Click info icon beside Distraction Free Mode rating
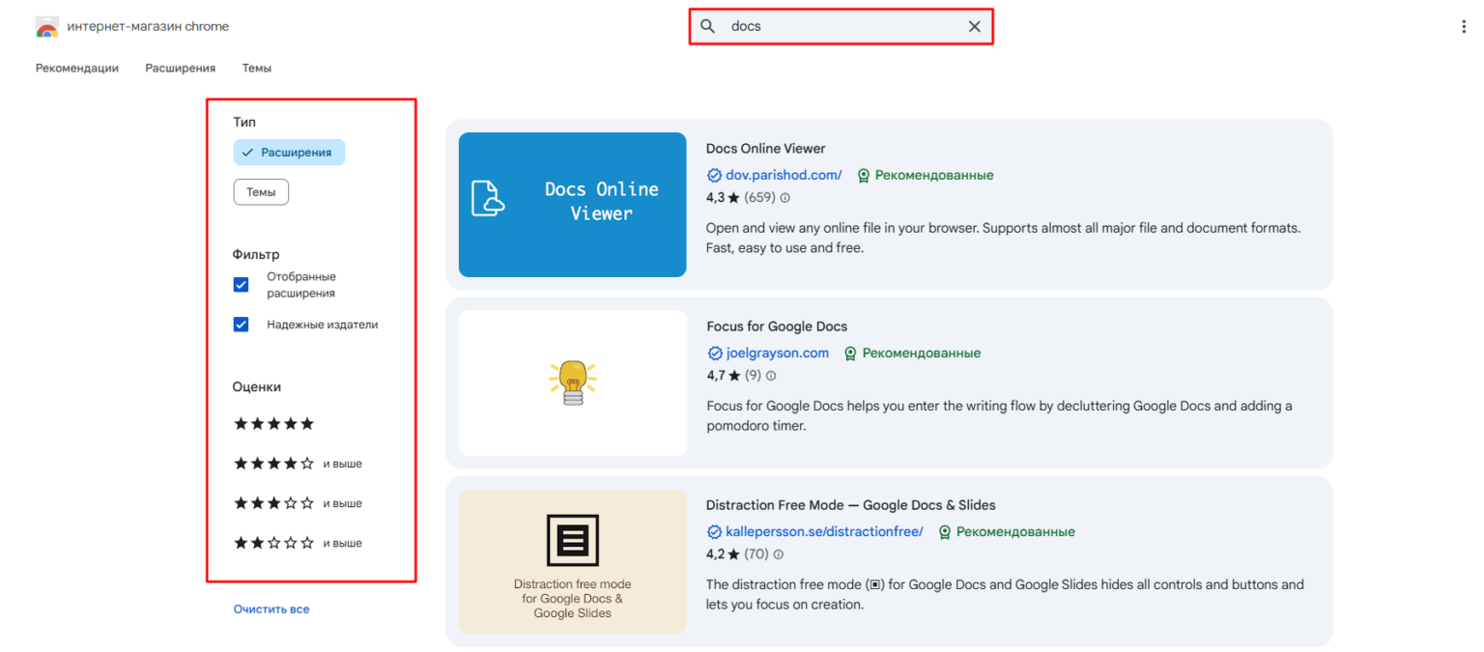The width and height of the screenshot is (1484, 652). point(778,554)
